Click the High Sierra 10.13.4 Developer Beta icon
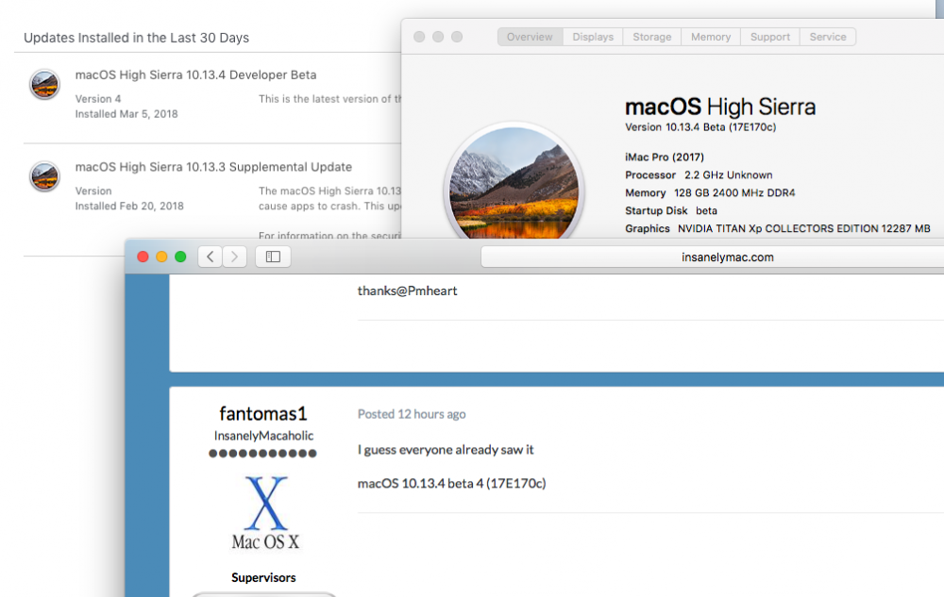 point(44,84)
